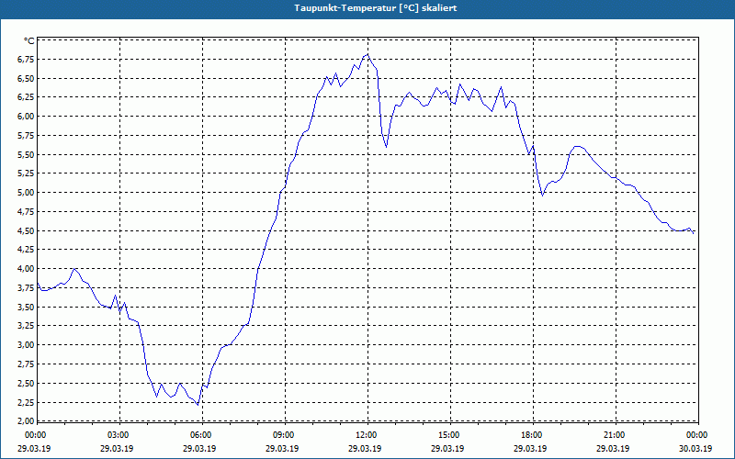Image resolution: width=735 pixels, height=459 pixels.
Task: Click the '29.03.19' date under 21:00
Action: [x=613, y=448]
